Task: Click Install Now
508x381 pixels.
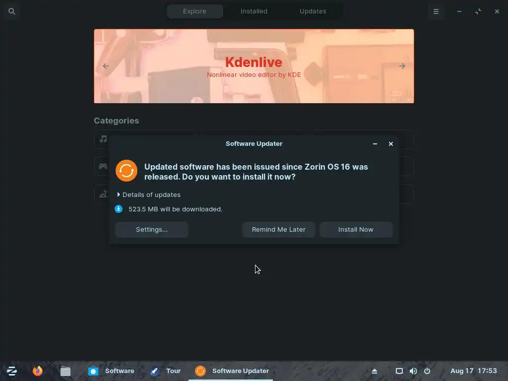Action: pos(356,229)
